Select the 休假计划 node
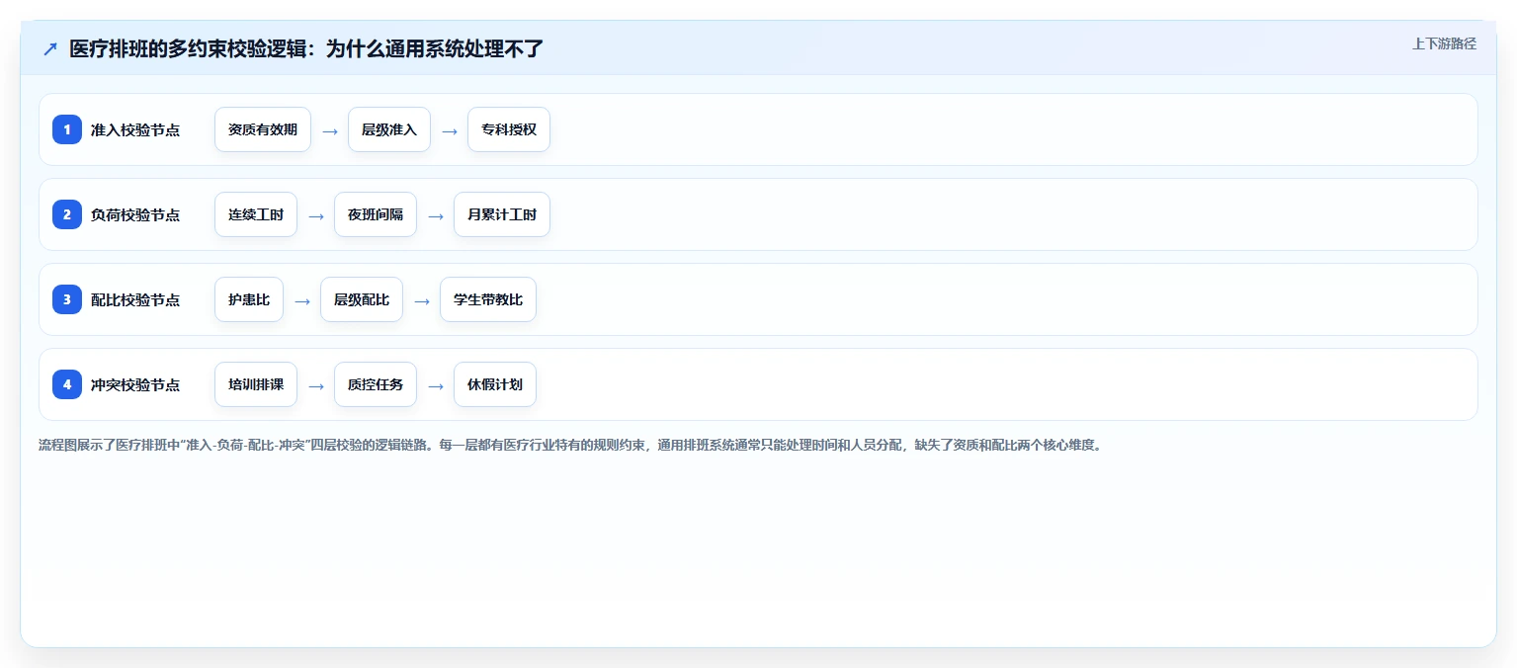 coord(495,384)
